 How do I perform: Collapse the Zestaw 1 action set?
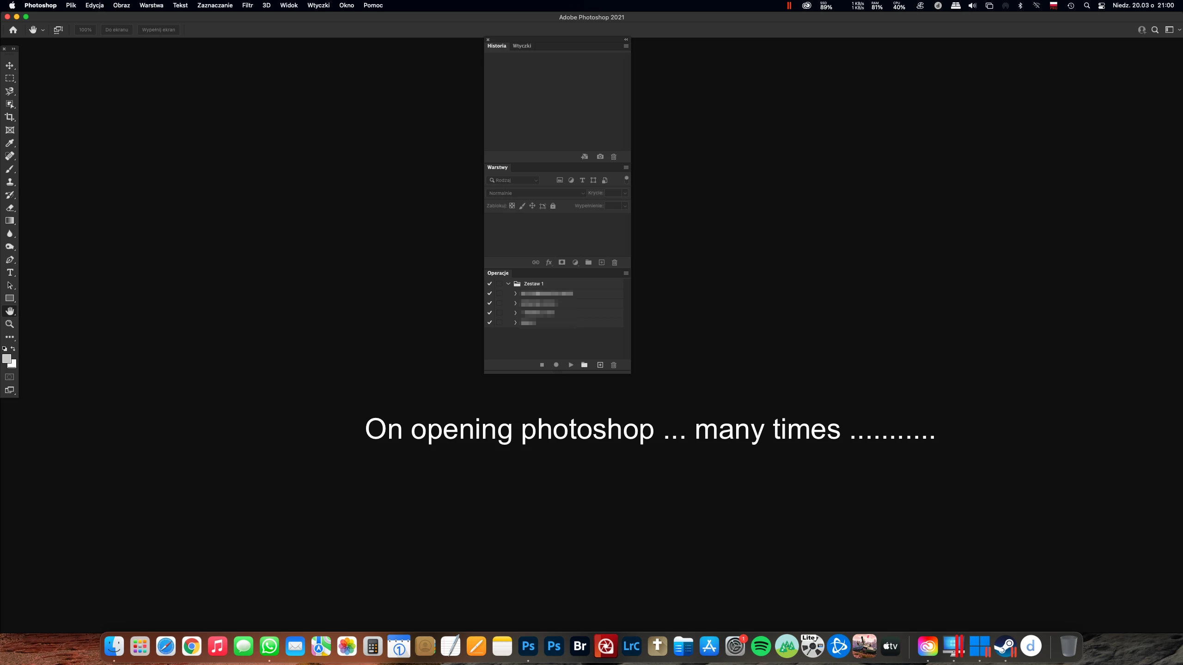point(508,284)
